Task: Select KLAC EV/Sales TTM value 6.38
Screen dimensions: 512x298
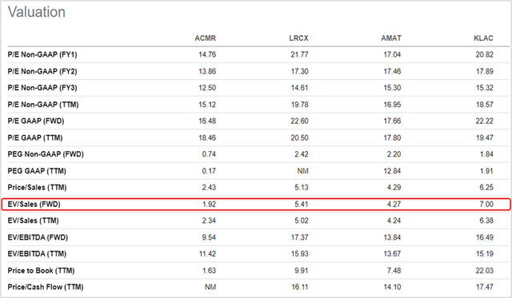Action: [486, 221]
